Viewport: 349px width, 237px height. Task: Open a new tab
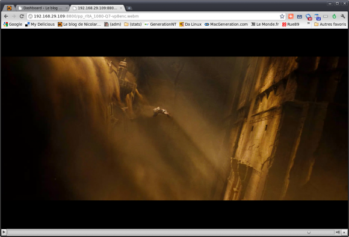129,8
